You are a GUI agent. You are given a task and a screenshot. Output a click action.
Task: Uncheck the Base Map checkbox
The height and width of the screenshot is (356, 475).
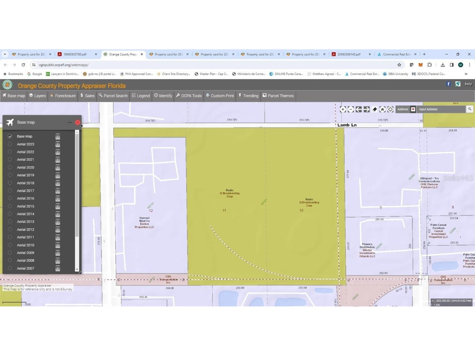[x=10, y=136]
